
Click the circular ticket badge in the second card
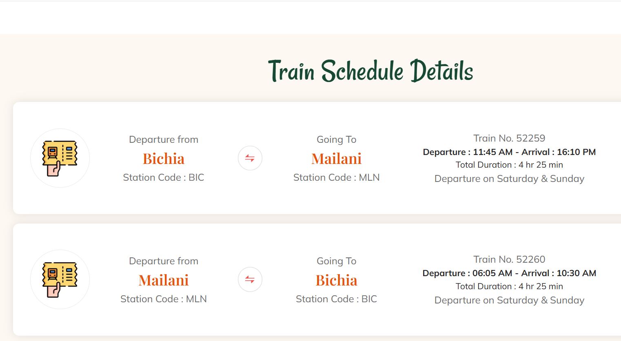coord(60,279)
